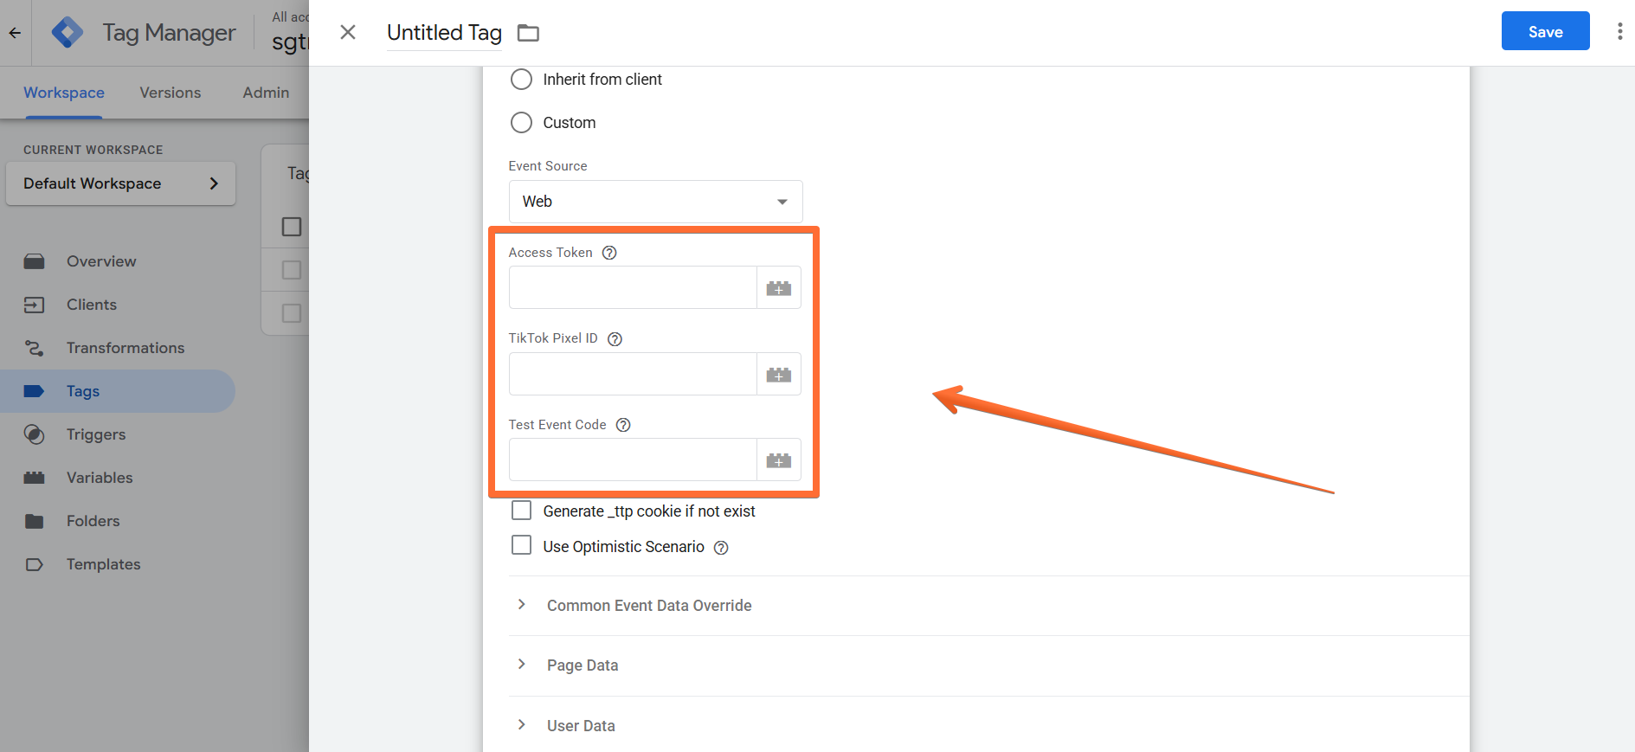Click the Test Event Code input field

pyautogui.click(x=633, y=460)
